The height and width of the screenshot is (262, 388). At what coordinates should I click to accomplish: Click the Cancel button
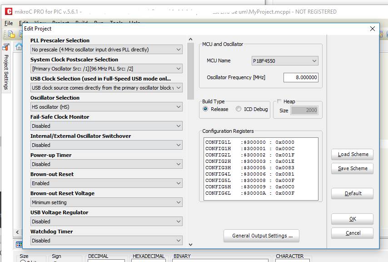tap(352, 233)
